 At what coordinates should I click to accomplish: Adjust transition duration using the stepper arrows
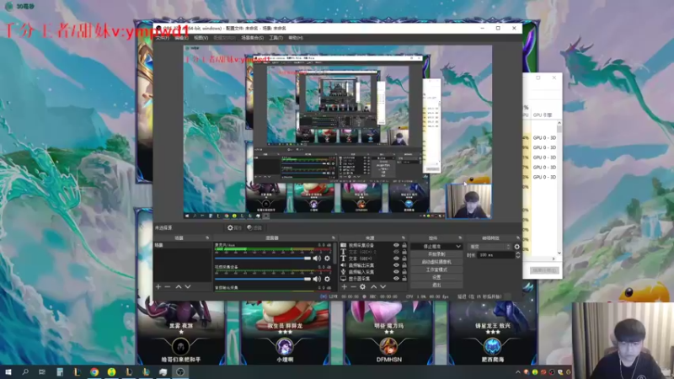[517, 255]
